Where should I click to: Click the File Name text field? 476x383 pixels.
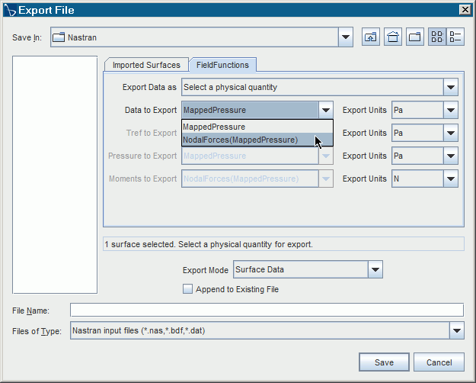pyautogui.click(x=267, y=310)
